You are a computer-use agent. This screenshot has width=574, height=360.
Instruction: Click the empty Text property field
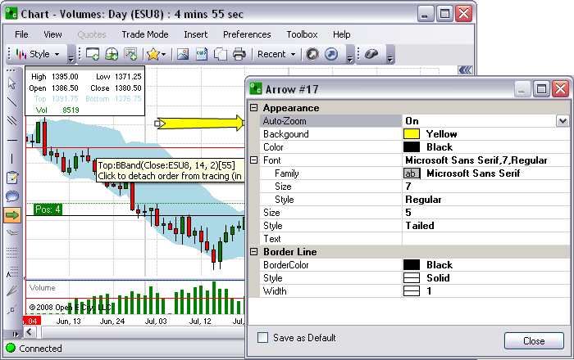(x=484, y=239)
